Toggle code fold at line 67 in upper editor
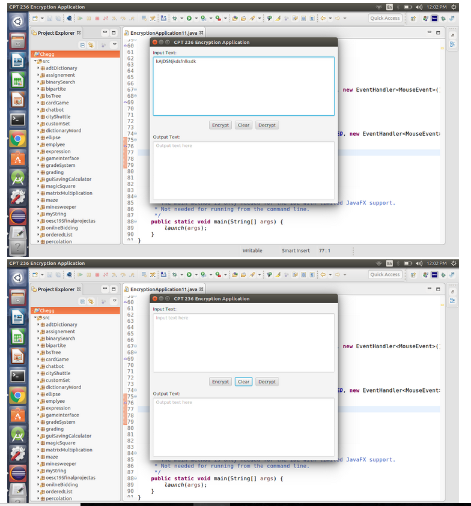 [x=135, y=89]
